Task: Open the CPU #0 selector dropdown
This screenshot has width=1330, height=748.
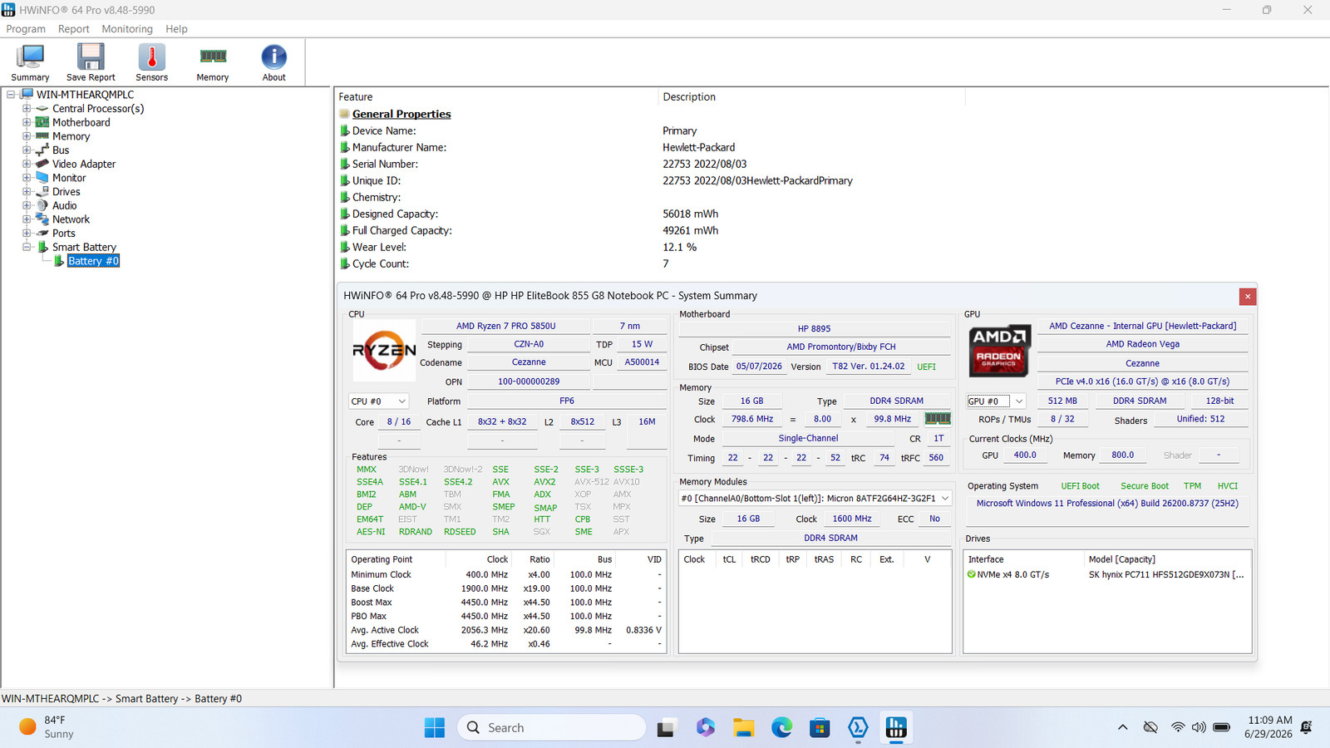Action: pyautogui.click(x=378, y=401)
